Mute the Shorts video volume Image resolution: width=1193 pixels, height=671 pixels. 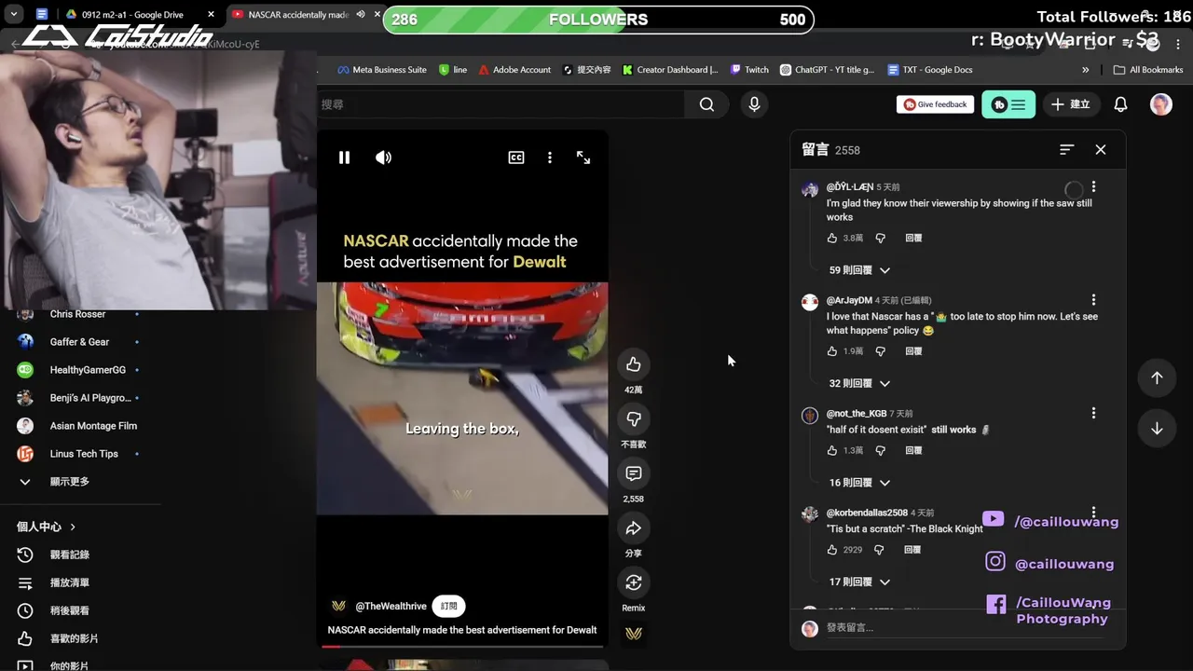[x=383, y=157]
